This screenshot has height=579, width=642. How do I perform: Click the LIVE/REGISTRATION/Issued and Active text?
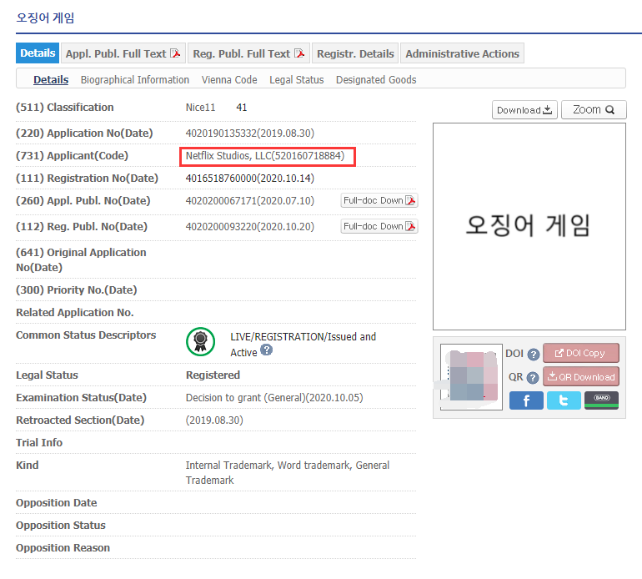(303, 345)
